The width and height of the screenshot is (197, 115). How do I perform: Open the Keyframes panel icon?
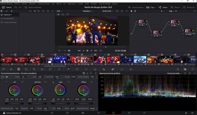pos(178,69)
